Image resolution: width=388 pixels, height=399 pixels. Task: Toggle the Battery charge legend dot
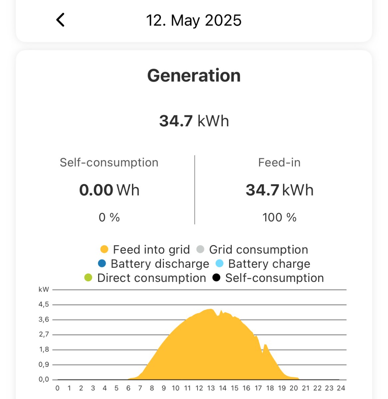click(219, 264)
